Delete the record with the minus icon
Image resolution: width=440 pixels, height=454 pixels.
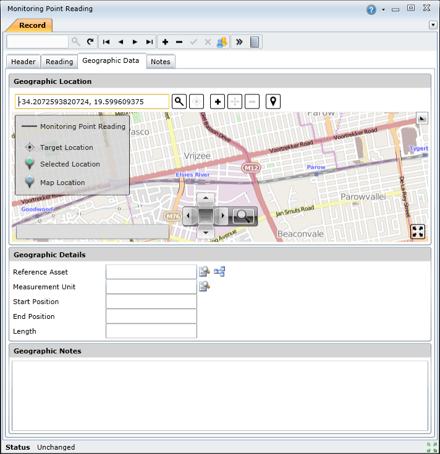pyautogui.click(x=179, y=42)
